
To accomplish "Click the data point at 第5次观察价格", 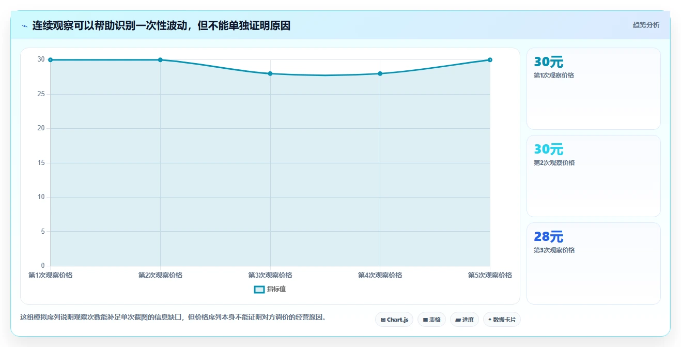I will coord(490,60).
